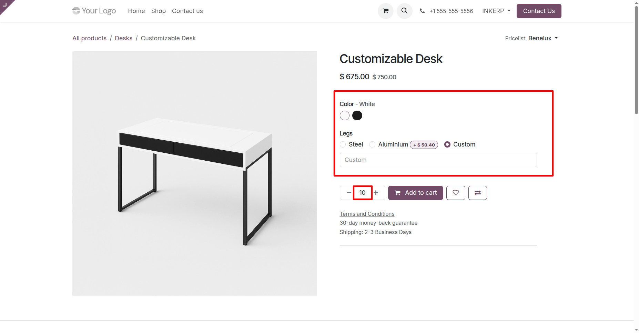
Task: Expand the INKERP user dropdown
Action: click(496, 11)
